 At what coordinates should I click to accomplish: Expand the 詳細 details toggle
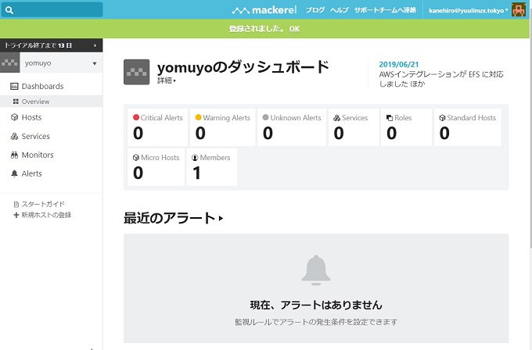166,80
